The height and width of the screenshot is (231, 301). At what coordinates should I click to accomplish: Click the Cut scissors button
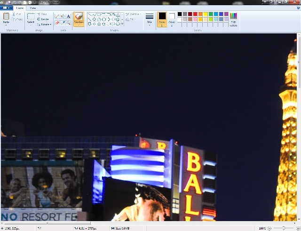tap(17, 14)
